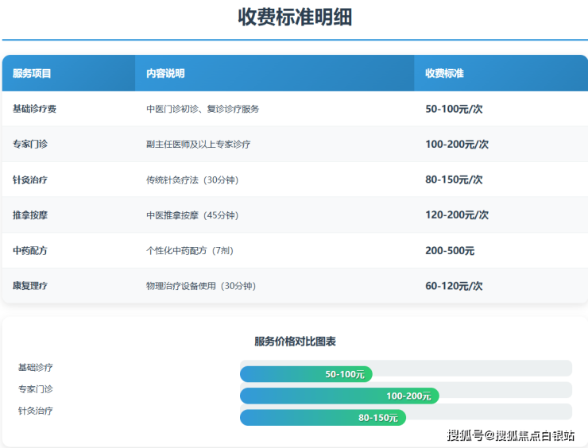
Task: Click the description 传统针灸疗法（30分钟）
Action: [192, 180]
